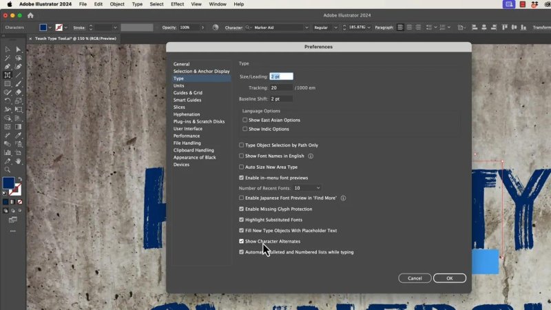551x310 pixels.
Task: Click Fill color box in toolbar
Action: point(8,183)
